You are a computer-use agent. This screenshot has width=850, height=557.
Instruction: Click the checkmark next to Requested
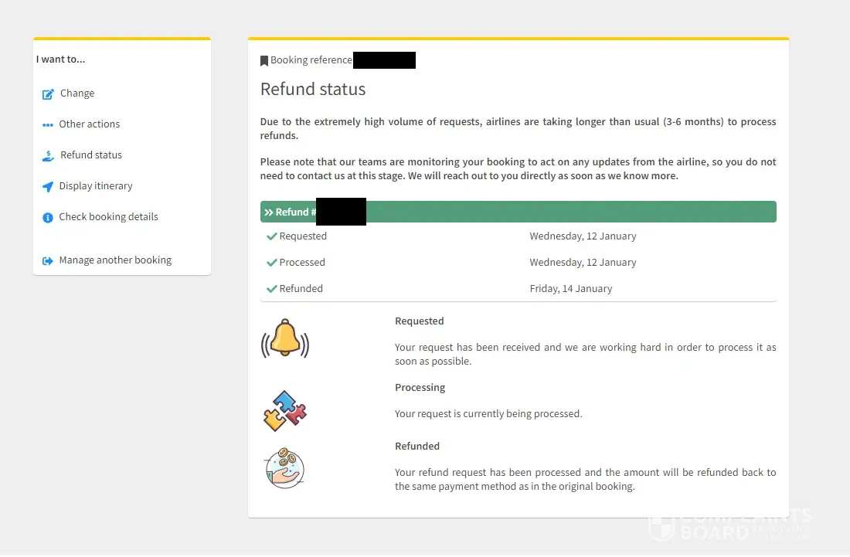(x=271, y=236)
